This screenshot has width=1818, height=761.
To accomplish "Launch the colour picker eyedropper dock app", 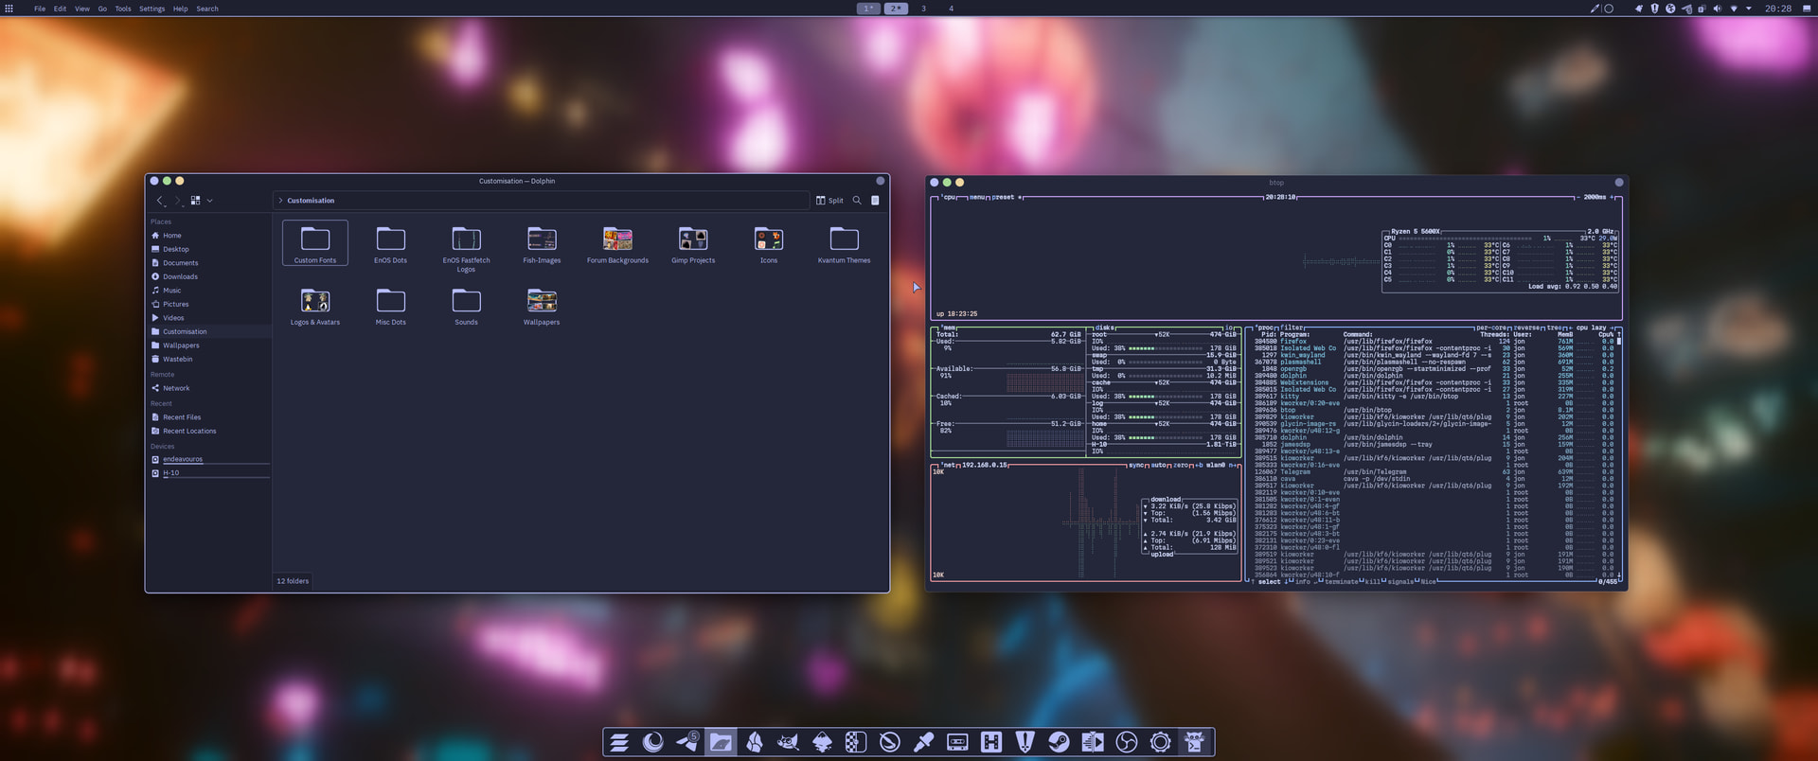I will 923,742.
